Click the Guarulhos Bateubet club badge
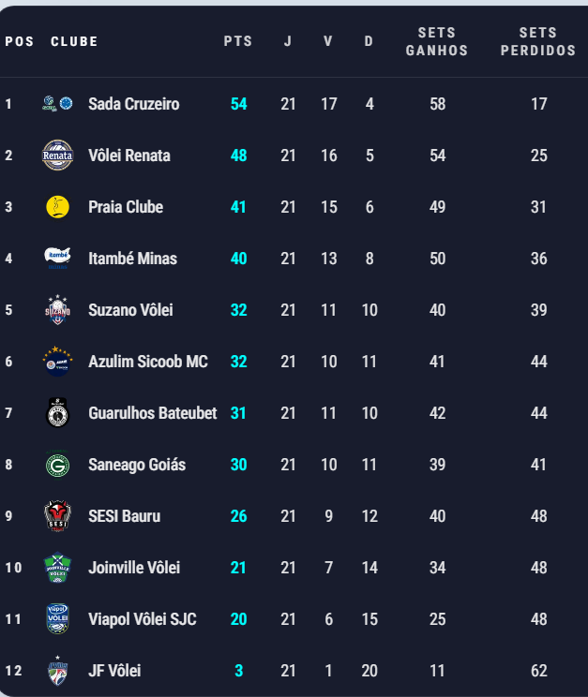The width and height of the screenshot is (588, 697). 57,413
